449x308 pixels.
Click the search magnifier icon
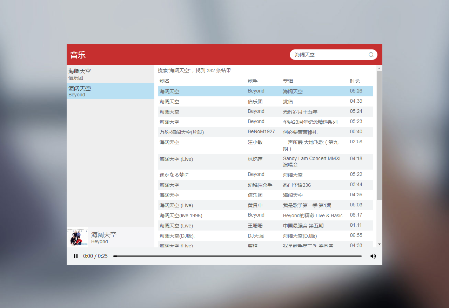(x=371, y=55)
